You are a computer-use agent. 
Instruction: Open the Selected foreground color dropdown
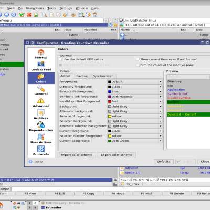click(x=134, y=116)
